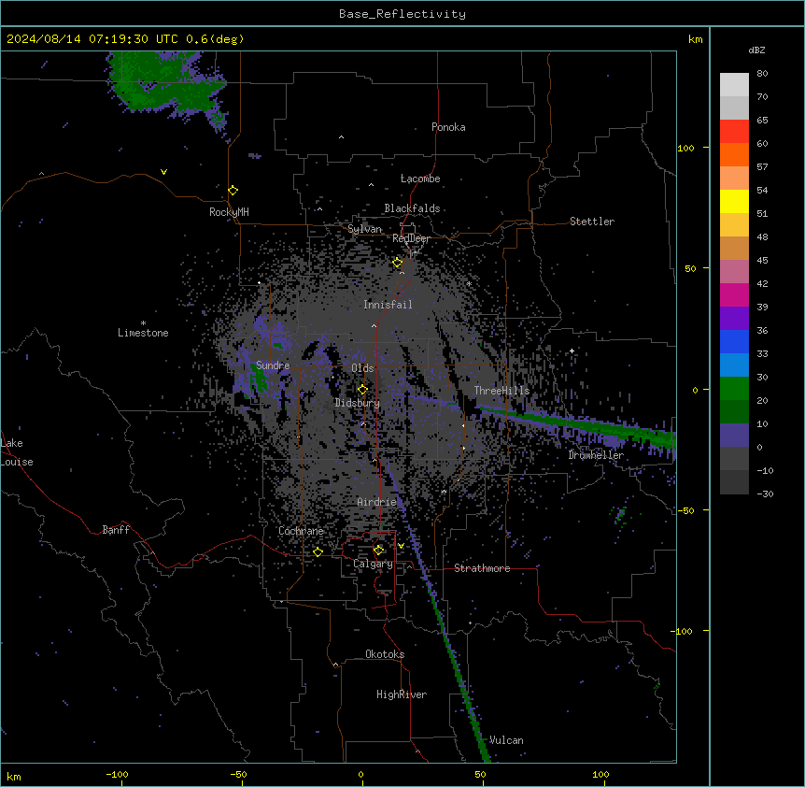The height and width of the screenshot is (787, 805).
Task: Pick the slate blue 0-10 dBZ swatch
Action: (x=734, y=436)
